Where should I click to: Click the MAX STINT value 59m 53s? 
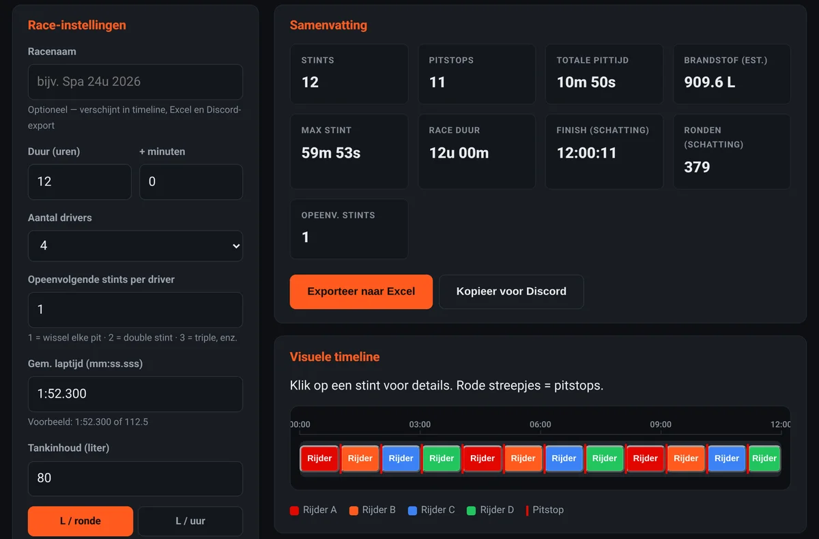pos(331,153)
